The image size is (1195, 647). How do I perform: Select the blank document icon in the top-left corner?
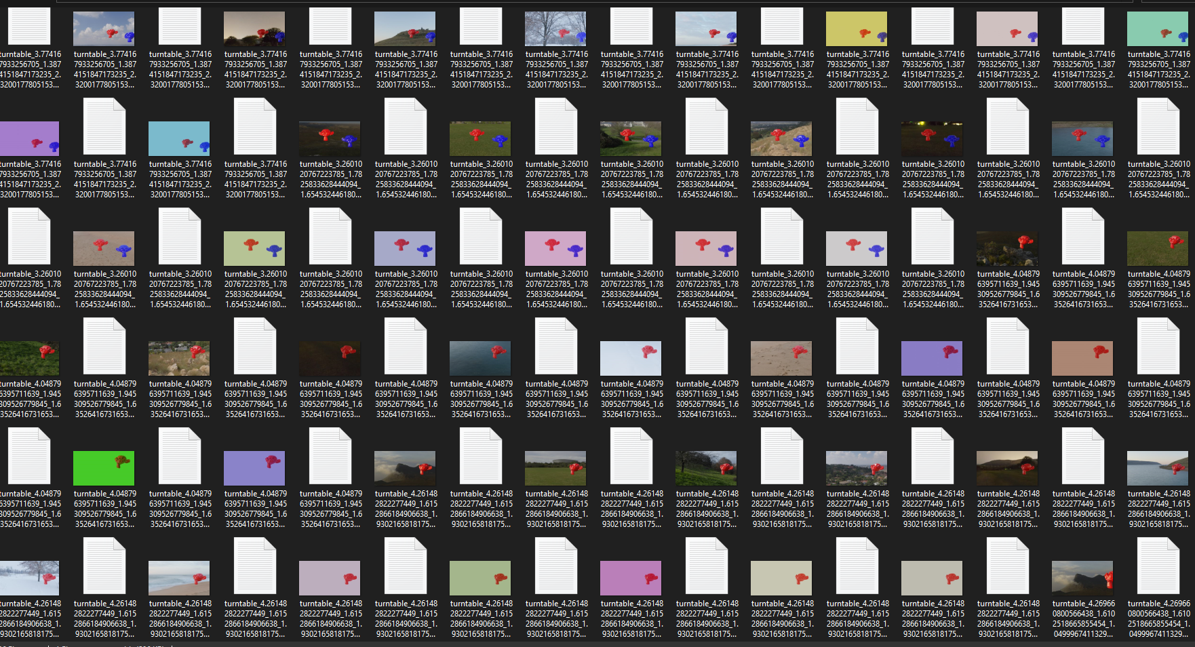tap(29, 27)
